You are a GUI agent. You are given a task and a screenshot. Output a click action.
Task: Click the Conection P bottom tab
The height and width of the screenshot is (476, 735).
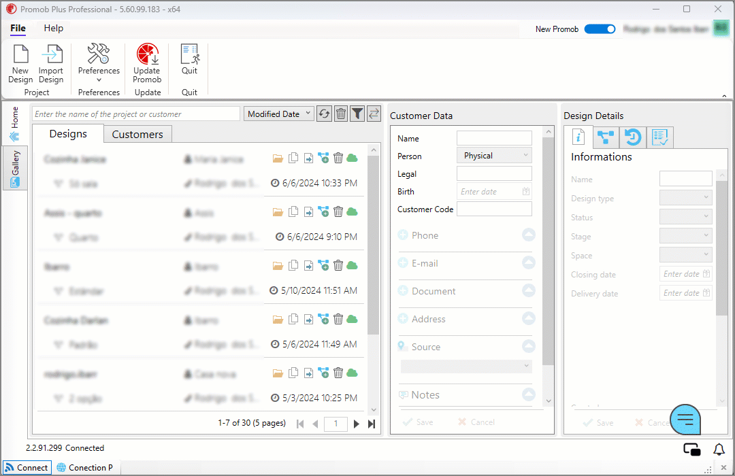[x=85, y=468]
